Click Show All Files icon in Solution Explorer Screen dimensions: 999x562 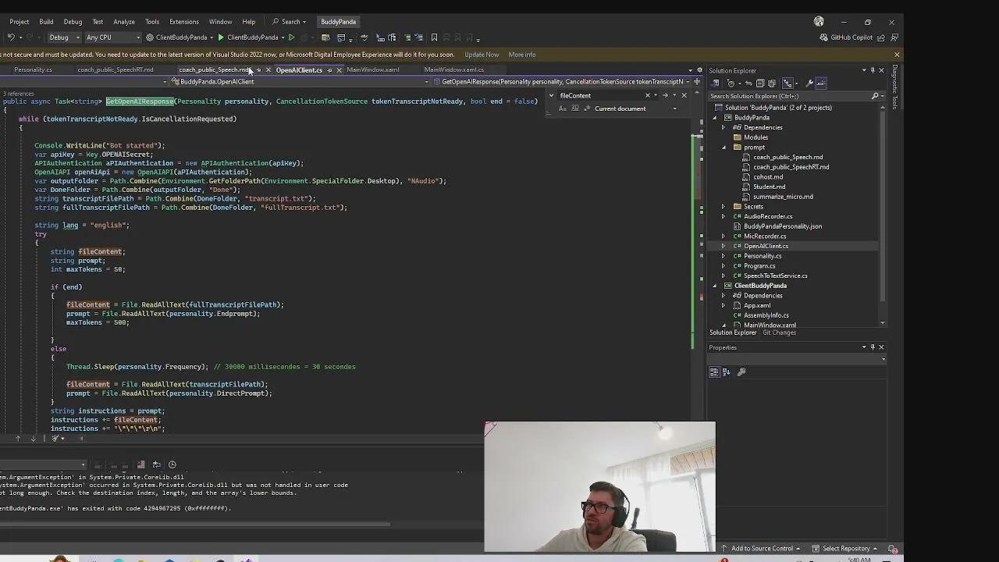coord(772,84)
